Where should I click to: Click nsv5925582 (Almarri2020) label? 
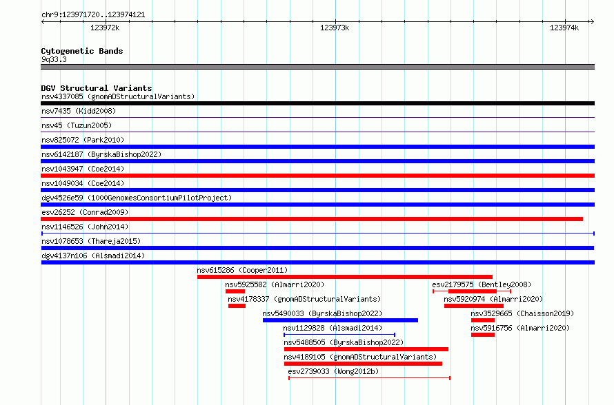click(x=275, y=284)
